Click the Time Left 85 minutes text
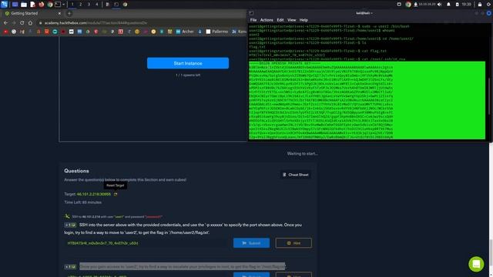The image size is (493, 277). click(82, 202)
